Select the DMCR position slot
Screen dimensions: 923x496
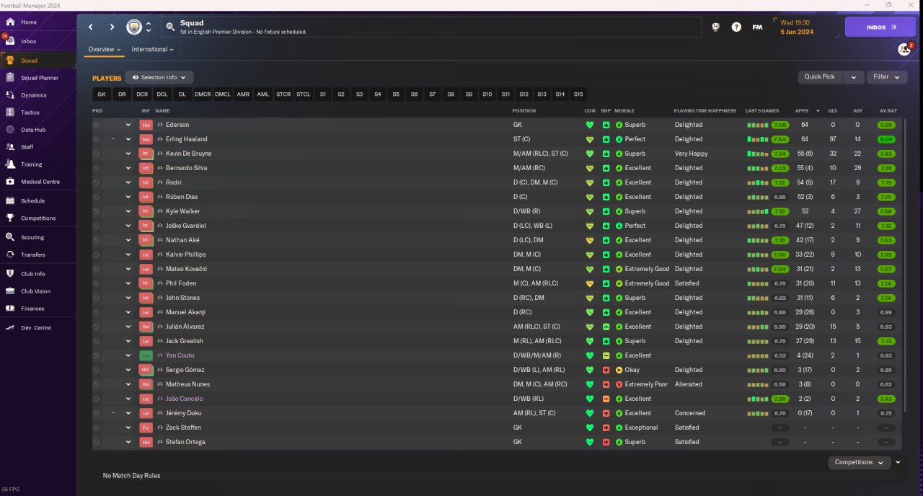click(203, 94)
